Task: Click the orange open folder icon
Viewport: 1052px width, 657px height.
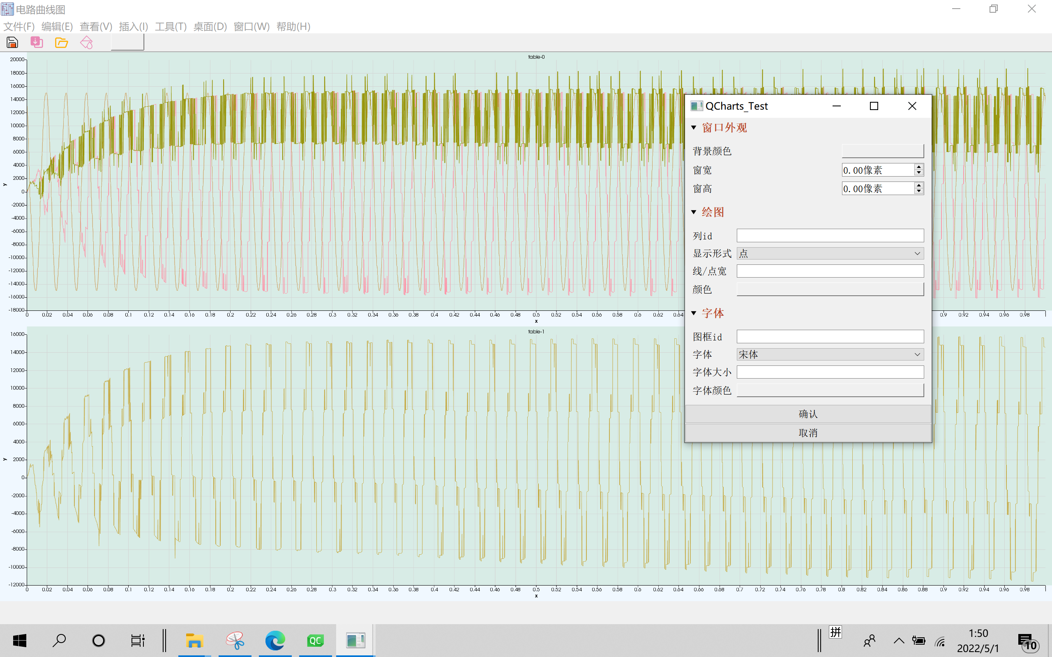Action: [61, 43]
